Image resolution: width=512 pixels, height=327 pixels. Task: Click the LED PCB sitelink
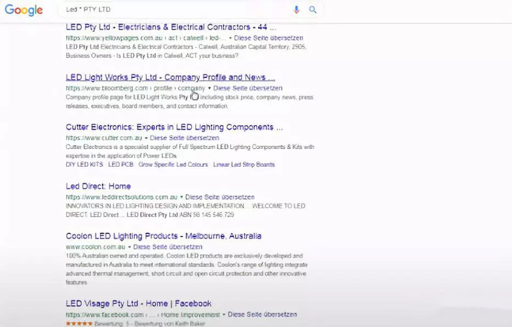pyautogui.click(x=120, y=164)
